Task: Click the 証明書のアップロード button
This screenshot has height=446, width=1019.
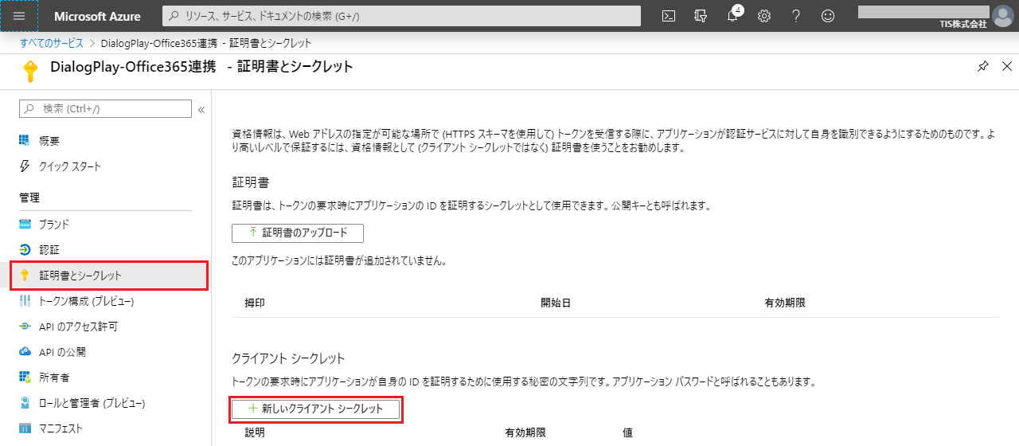Action: [298, 233]
